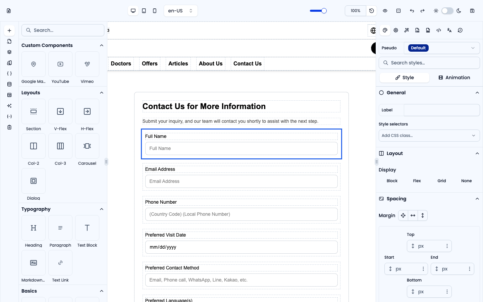Switch to tablet device preview
Image resolution: width=483 pixels, height=302 pixels.
(144, 11)
